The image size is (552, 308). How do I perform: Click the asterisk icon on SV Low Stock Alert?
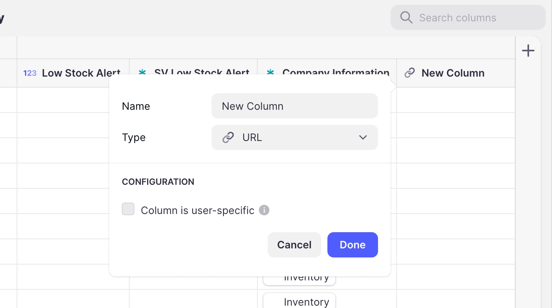pos(142,72)
